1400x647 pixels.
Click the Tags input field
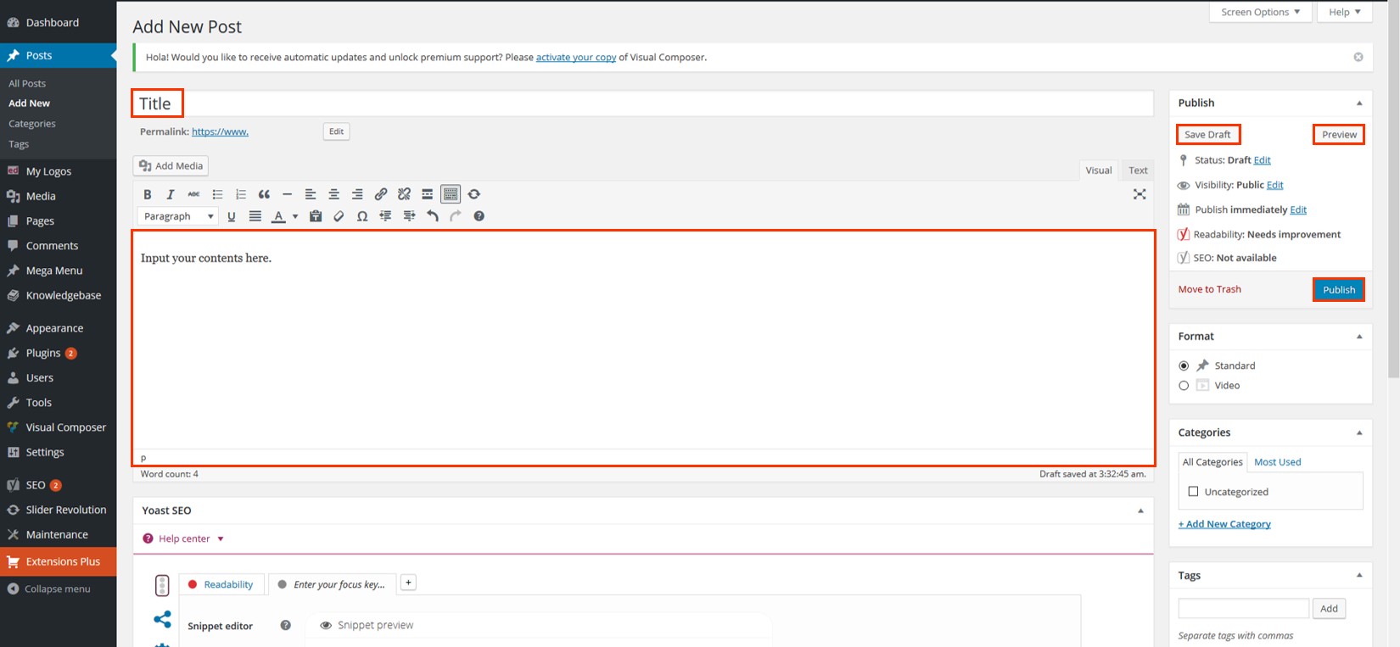1243,608
